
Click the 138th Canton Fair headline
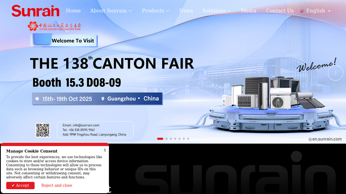click(x=112, y=63)
